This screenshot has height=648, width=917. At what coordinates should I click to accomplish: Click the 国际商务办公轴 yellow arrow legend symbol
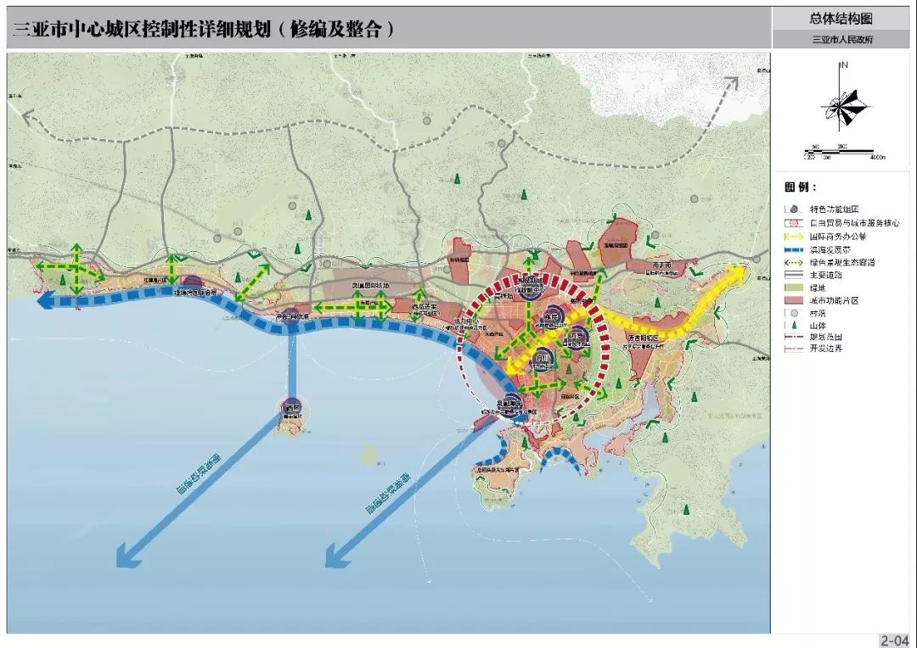[x=792, y=237]
